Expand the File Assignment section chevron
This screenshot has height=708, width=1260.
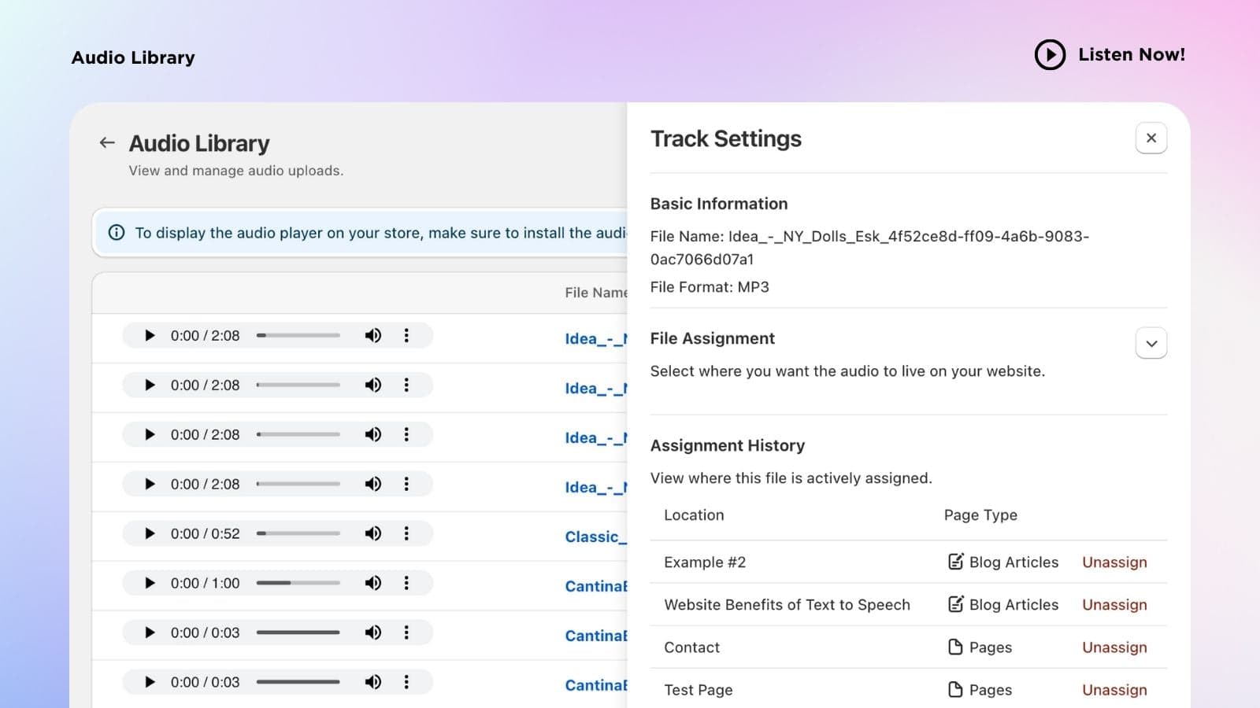tap(1151, 344)
